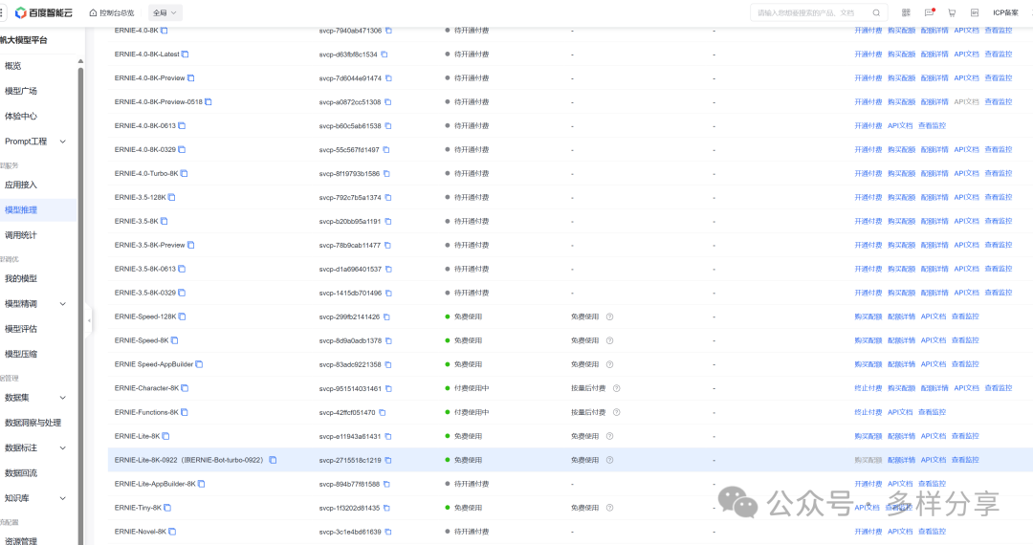Click help icon beside ERNIE-Character-8K 按量后付费
Image resolution: width=1033 pixels, height=545 pixels.
(x=616, y=388)
